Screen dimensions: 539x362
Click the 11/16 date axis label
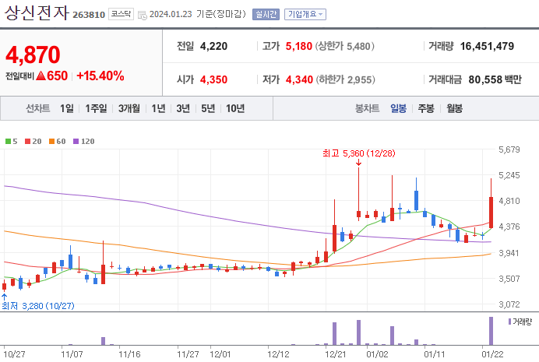point(129,354)
